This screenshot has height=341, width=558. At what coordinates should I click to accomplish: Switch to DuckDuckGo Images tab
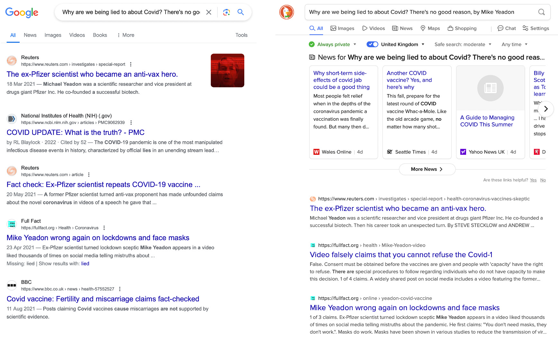(x=342, y=28)
